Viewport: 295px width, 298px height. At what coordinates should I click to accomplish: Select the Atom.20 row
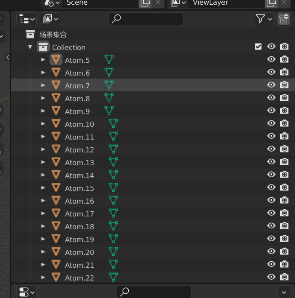153,251
